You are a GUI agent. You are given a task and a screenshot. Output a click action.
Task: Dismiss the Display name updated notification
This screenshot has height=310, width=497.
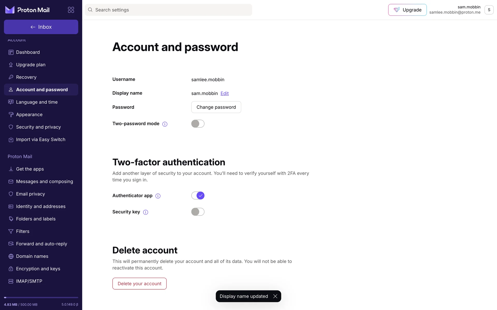pyautogui.click(x=275, y=296)
